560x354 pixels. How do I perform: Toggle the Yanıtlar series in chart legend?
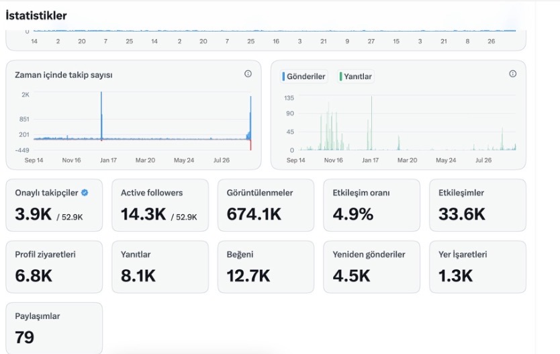tap(356, 77)
